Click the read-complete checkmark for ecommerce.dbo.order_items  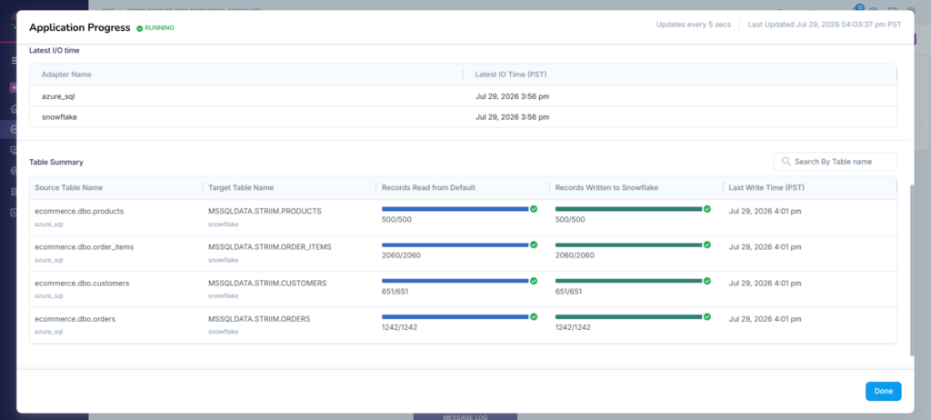click(534, 245)
